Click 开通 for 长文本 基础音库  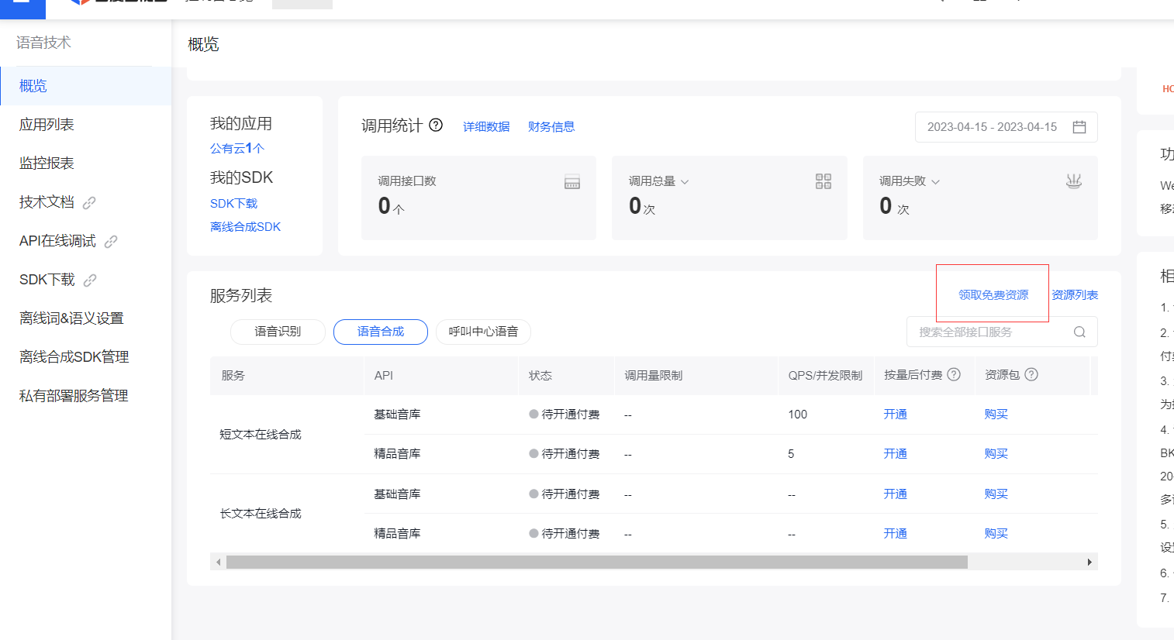pyautogui.click(x=895, y=494)
